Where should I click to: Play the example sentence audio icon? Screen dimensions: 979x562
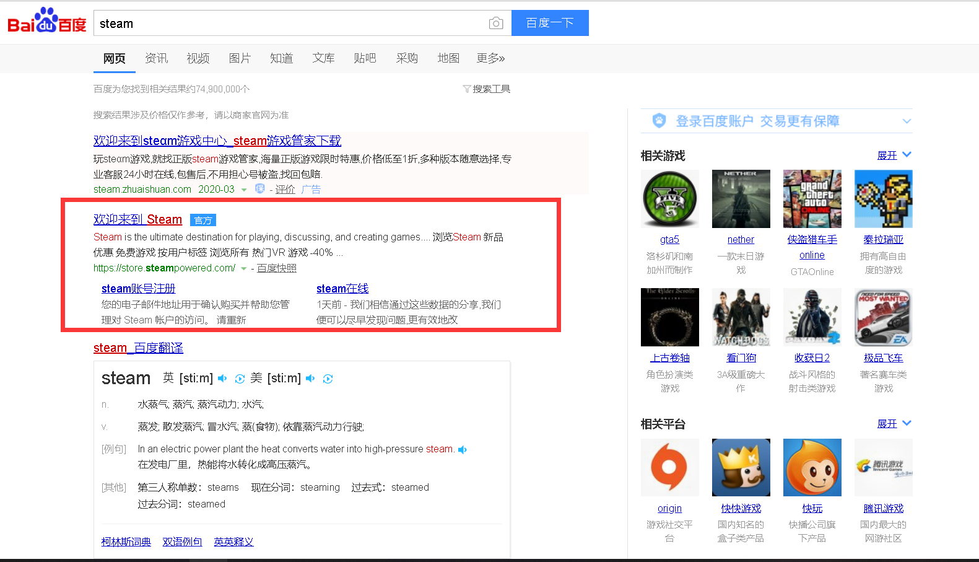tap(463, 450)
